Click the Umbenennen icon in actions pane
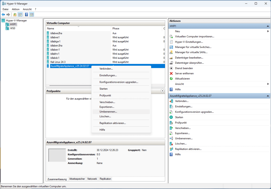 pyautogui.click(x=171, y=138)
